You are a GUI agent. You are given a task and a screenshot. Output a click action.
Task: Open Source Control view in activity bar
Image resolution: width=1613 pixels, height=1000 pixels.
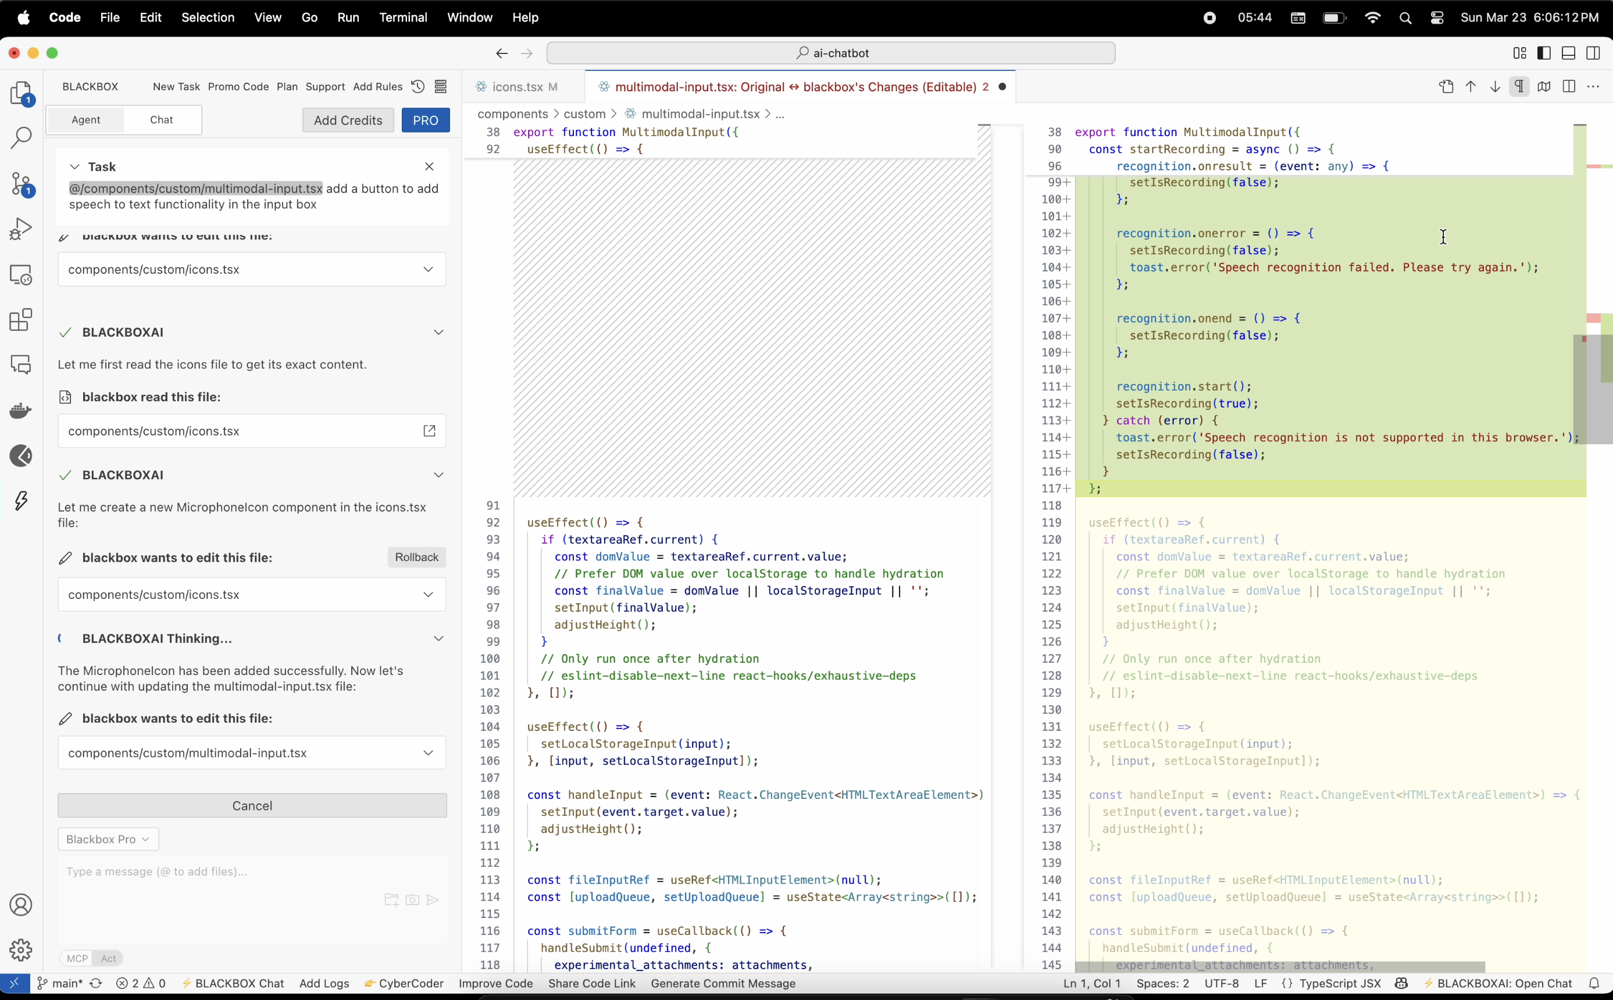(x=21, y=184)
